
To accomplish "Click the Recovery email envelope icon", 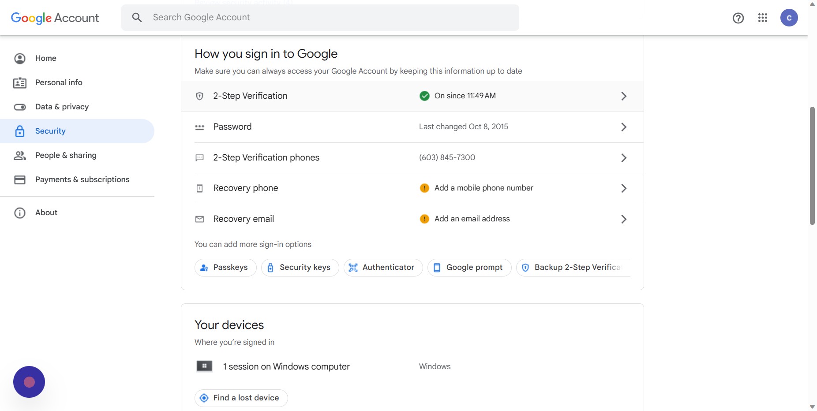I will (200, 219).
